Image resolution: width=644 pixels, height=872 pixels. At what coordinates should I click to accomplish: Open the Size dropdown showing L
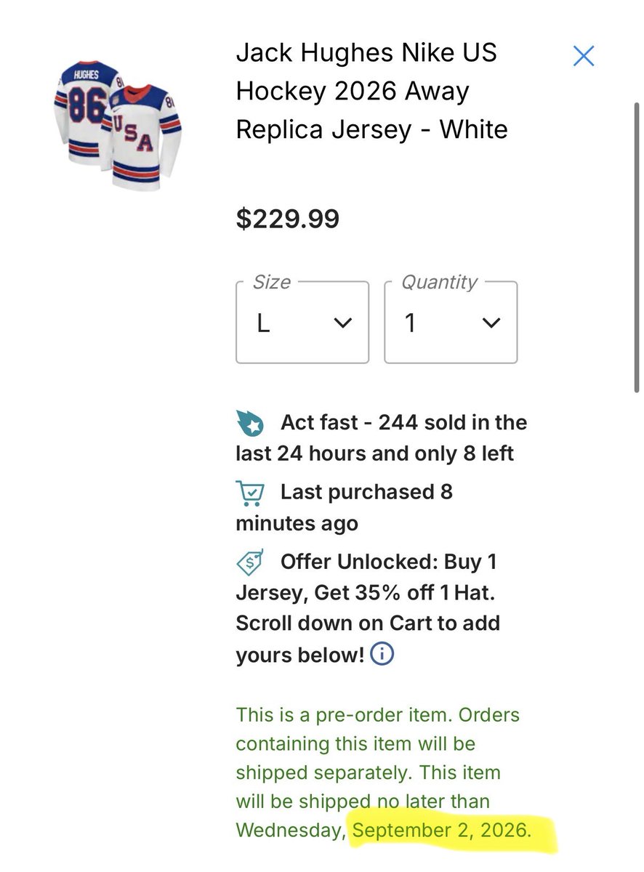[x=302, y=322]
